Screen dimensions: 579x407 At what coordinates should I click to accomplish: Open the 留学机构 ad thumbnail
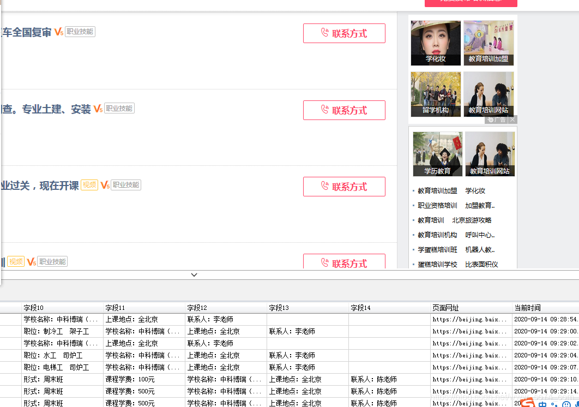(436, 94)
